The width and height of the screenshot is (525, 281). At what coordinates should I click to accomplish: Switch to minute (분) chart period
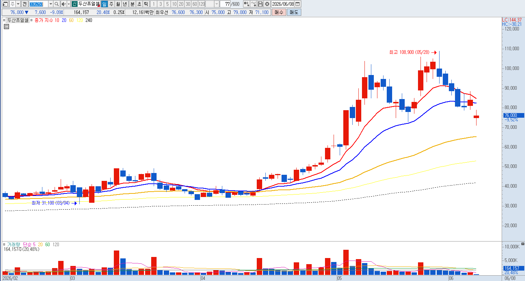(x=132, y=4)
